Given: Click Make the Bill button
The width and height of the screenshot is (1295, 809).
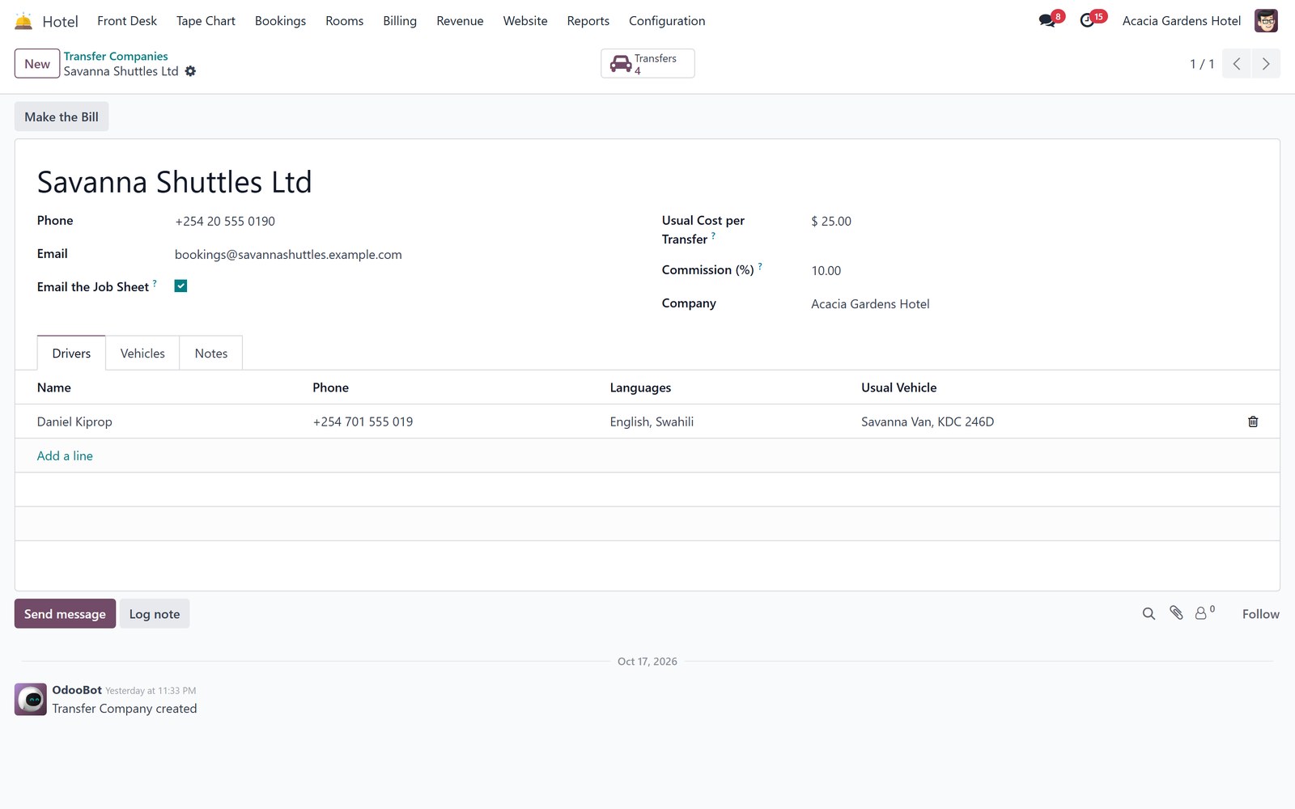Looking at the screenshot, I should 62,116.
